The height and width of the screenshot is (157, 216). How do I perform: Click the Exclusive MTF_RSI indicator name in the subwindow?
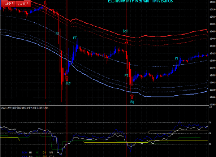pos(9,108)
